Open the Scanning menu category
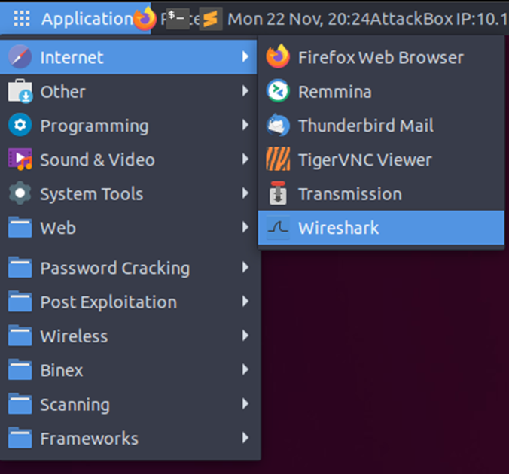 click(129, 404)
